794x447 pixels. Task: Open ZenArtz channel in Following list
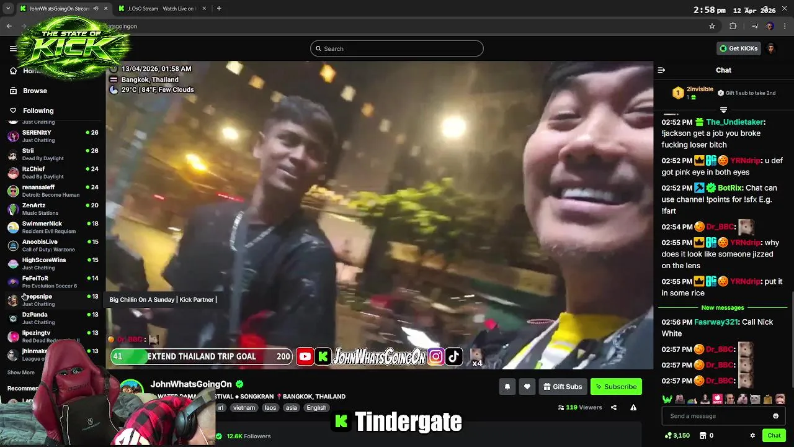[x=53, y=209]
